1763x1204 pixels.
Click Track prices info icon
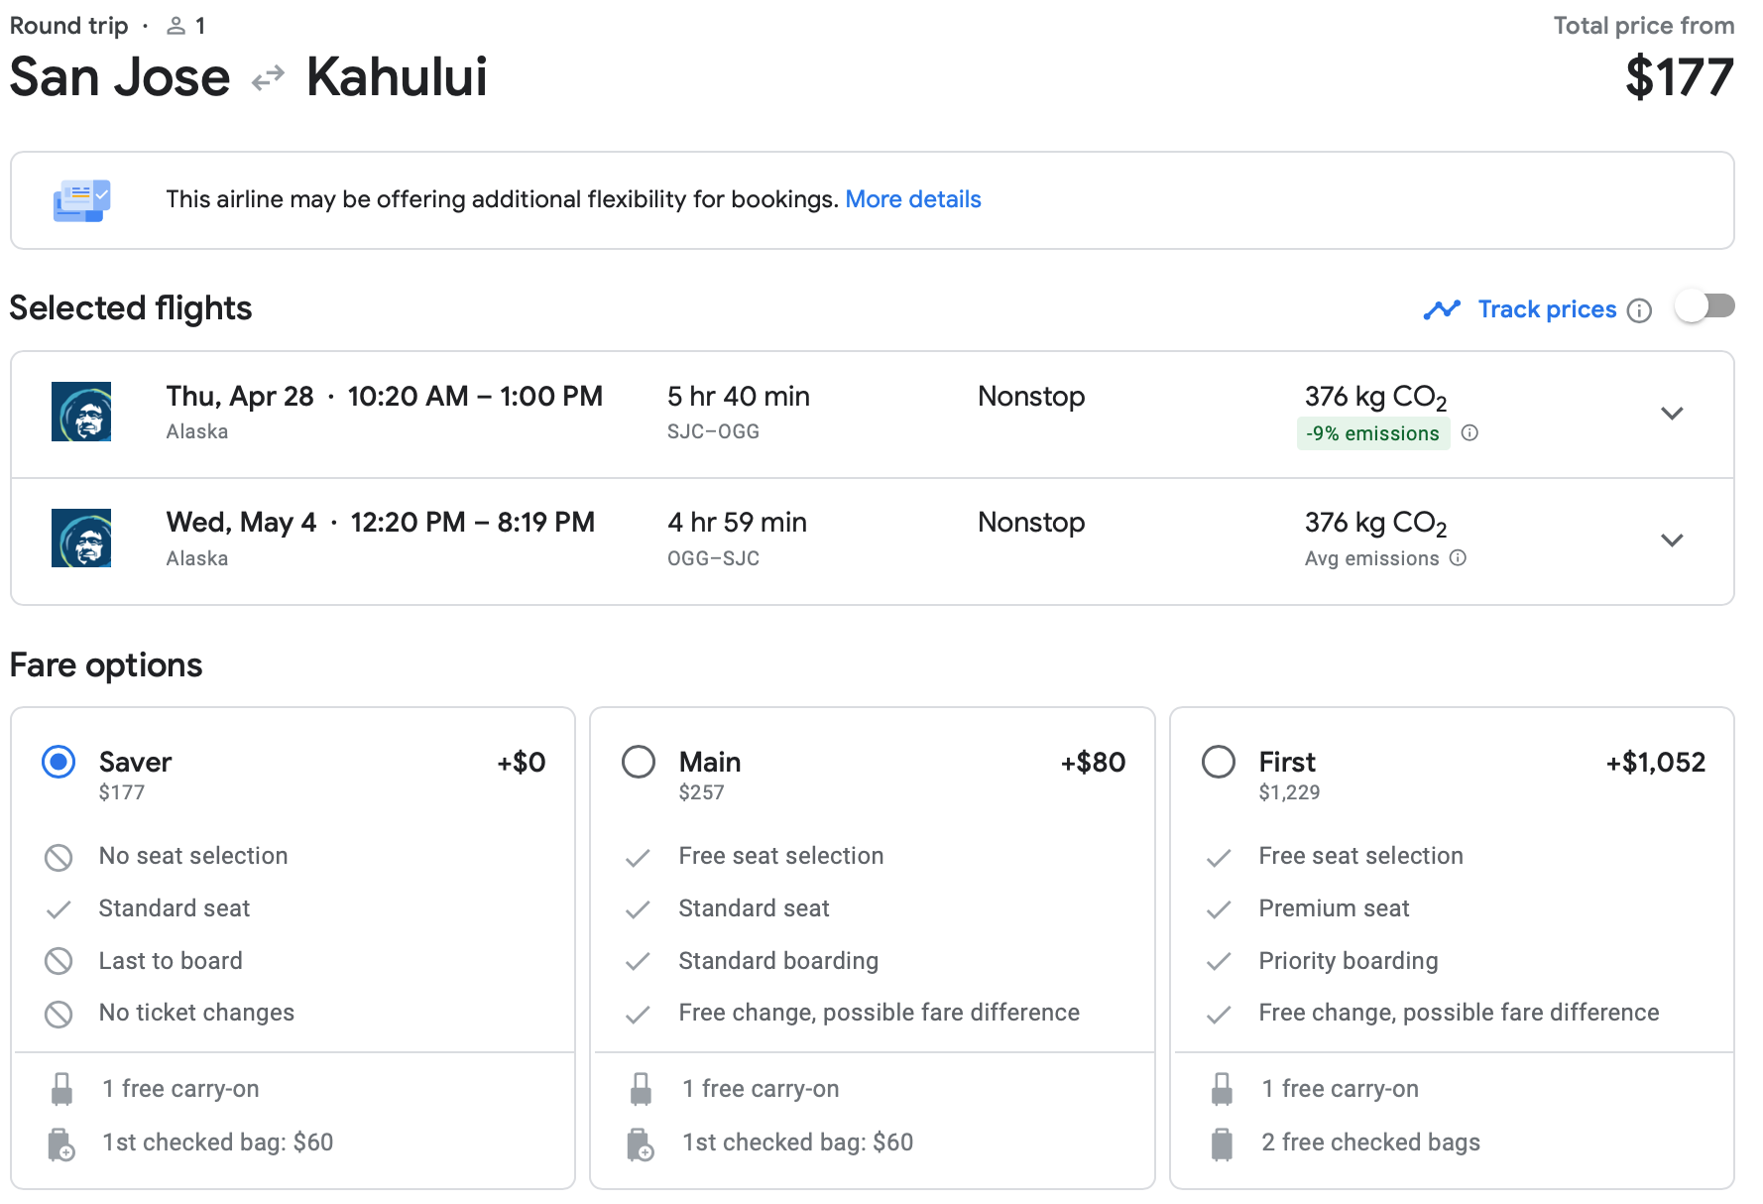pyautogui.click(x=1640, y=310)
